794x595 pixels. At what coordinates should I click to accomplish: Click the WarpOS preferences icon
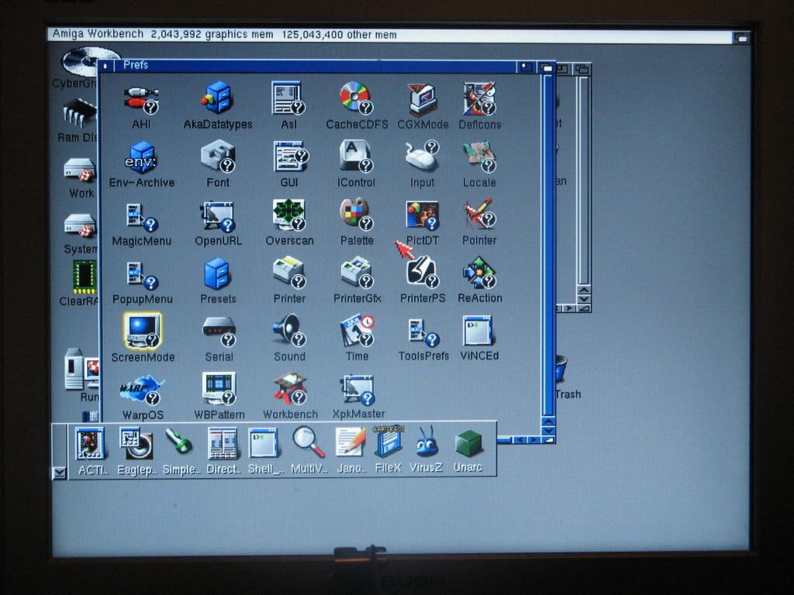(142, 388)
